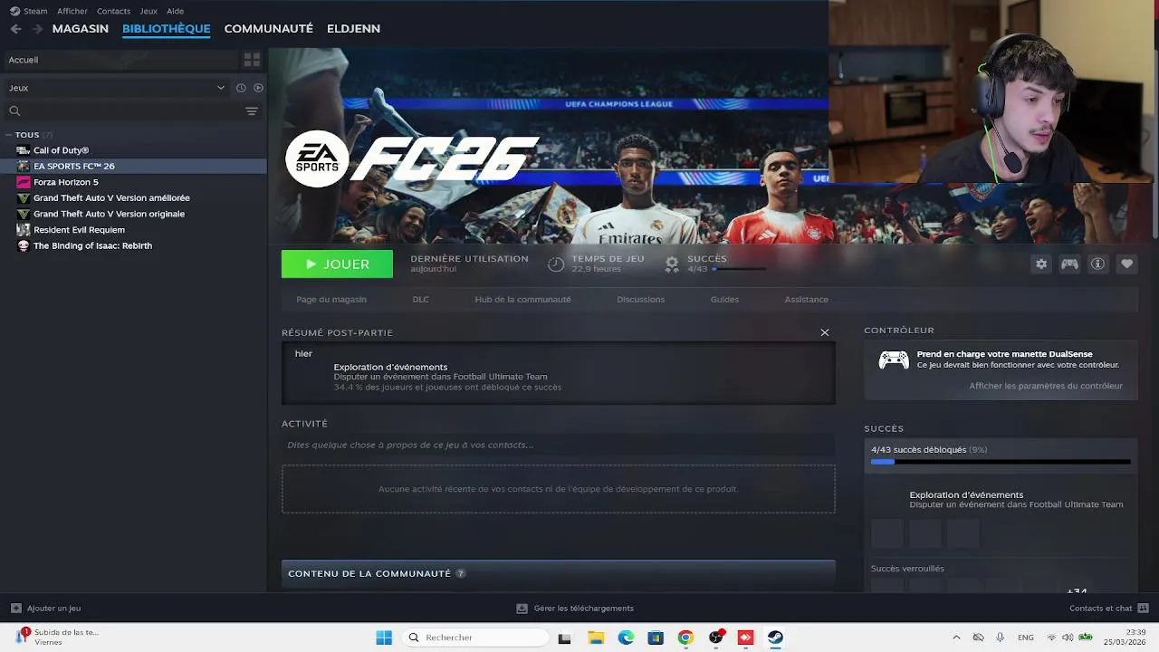The height and width of the screenshot is (652, 1159).
Task: Click the download icon beside Gérer les téléchargements
Action: tap(522, 609)
